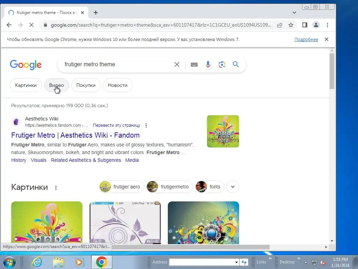Start voice search with microphone
The height and width of the screenshot is (269, 358).
[208, 64]
